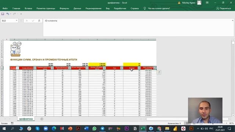Click the 'Количество: 9' status bar value
The image size is (235, 132).
click(x=174, y=123)
